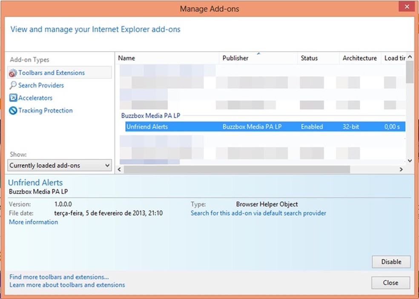
Task: Click the Buzzbox Media PA LP group header
Action: click(148, 116)
